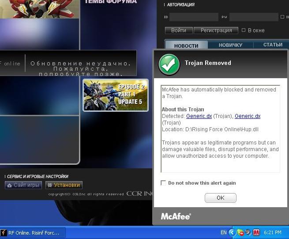289x239 pixels.
Task: Click the green checkmark icon in the alert
Action: [169, 64]
